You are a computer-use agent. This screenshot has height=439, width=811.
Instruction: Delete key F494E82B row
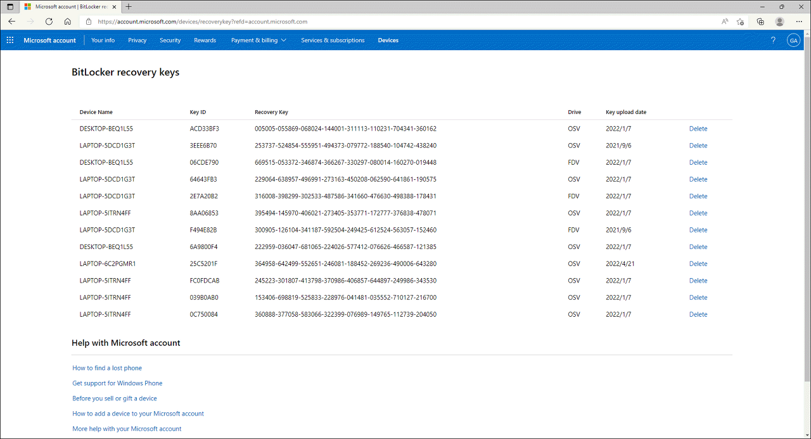pos(698,230)
